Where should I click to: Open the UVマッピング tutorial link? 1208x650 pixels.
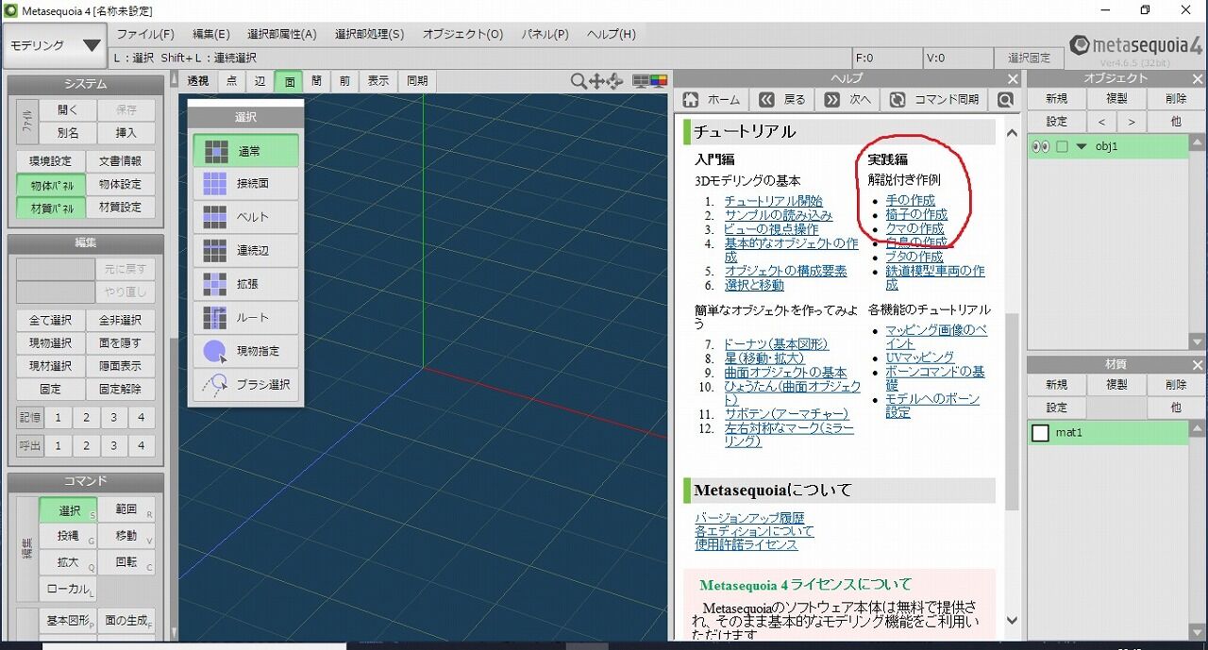(x=920, y=358)
